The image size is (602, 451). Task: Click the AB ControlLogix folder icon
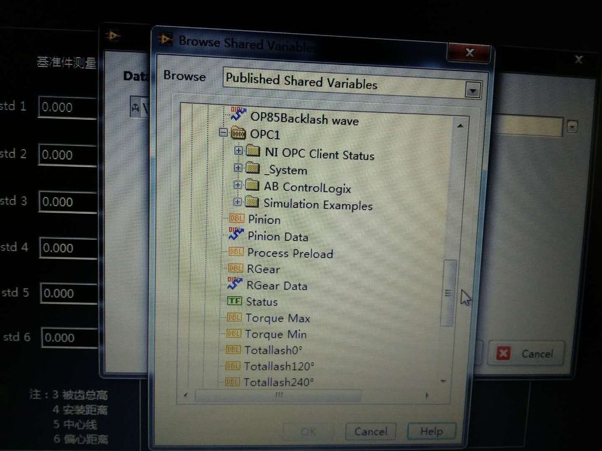click(x=252, y=185)
